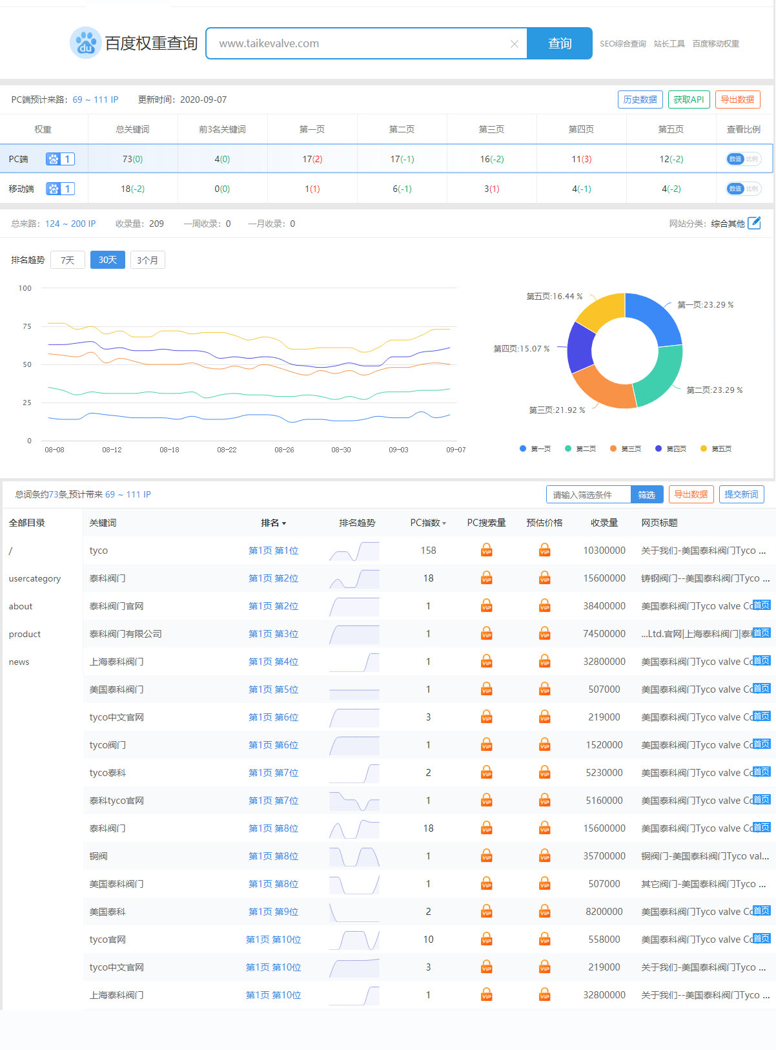Screen dimensions: 776x1050
Task: Open ranking trend sparkline for 铜阀
Action: [354, 856]
